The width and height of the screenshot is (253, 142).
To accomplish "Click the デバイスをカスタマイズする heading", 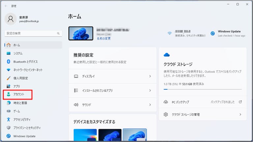I will (x=95, y=122).
